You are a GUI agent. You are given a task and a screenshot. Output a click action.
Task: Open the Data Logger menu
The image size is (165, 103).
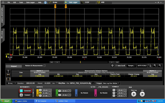[31, 2]
